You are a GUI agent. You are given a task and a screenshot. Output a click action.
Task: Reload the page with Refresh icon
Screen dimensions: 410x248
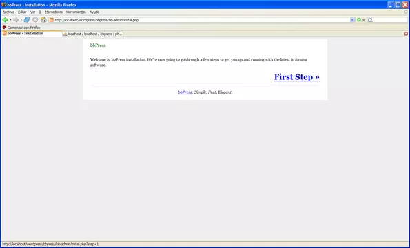[27, 20]
